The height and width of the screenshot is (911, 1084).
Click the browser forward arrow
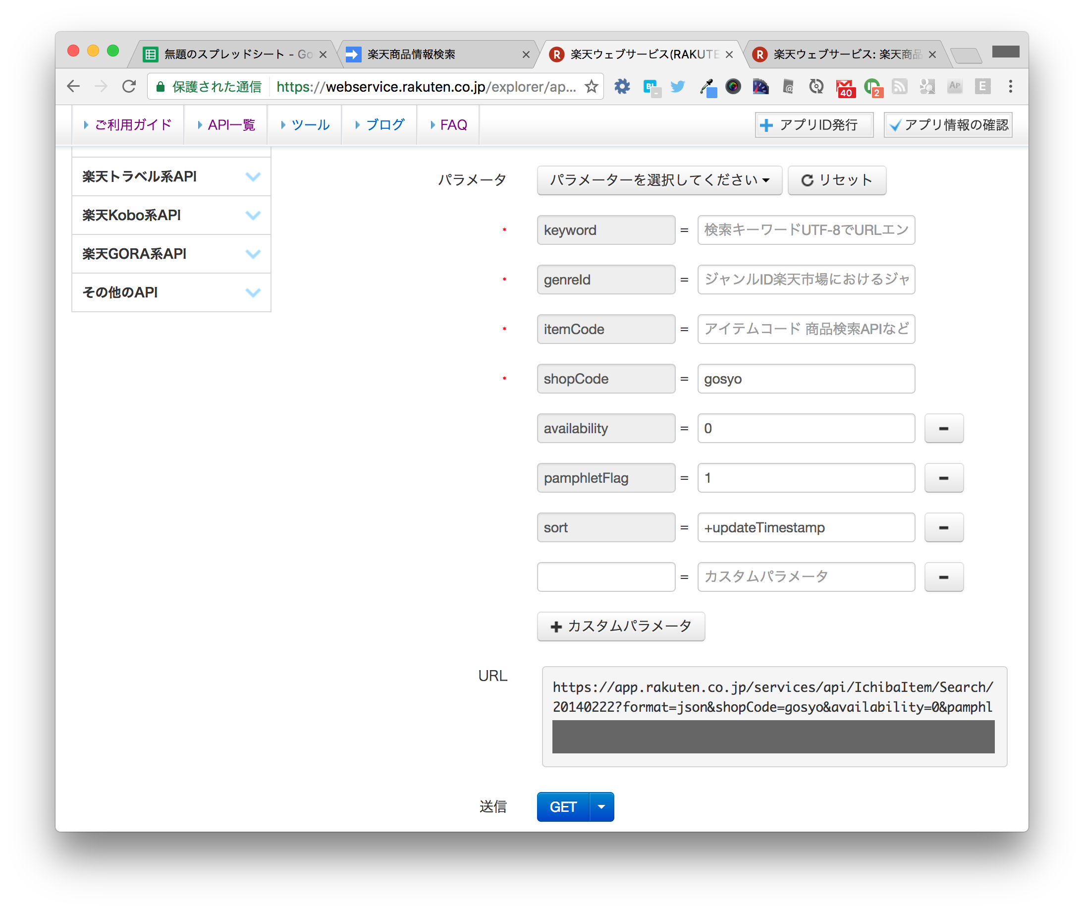pos(101,86)
